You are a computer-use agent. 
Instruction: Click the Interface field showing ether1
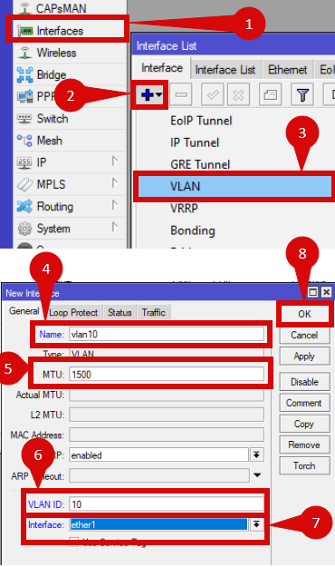pyautogui.click(x=158, y=524)
